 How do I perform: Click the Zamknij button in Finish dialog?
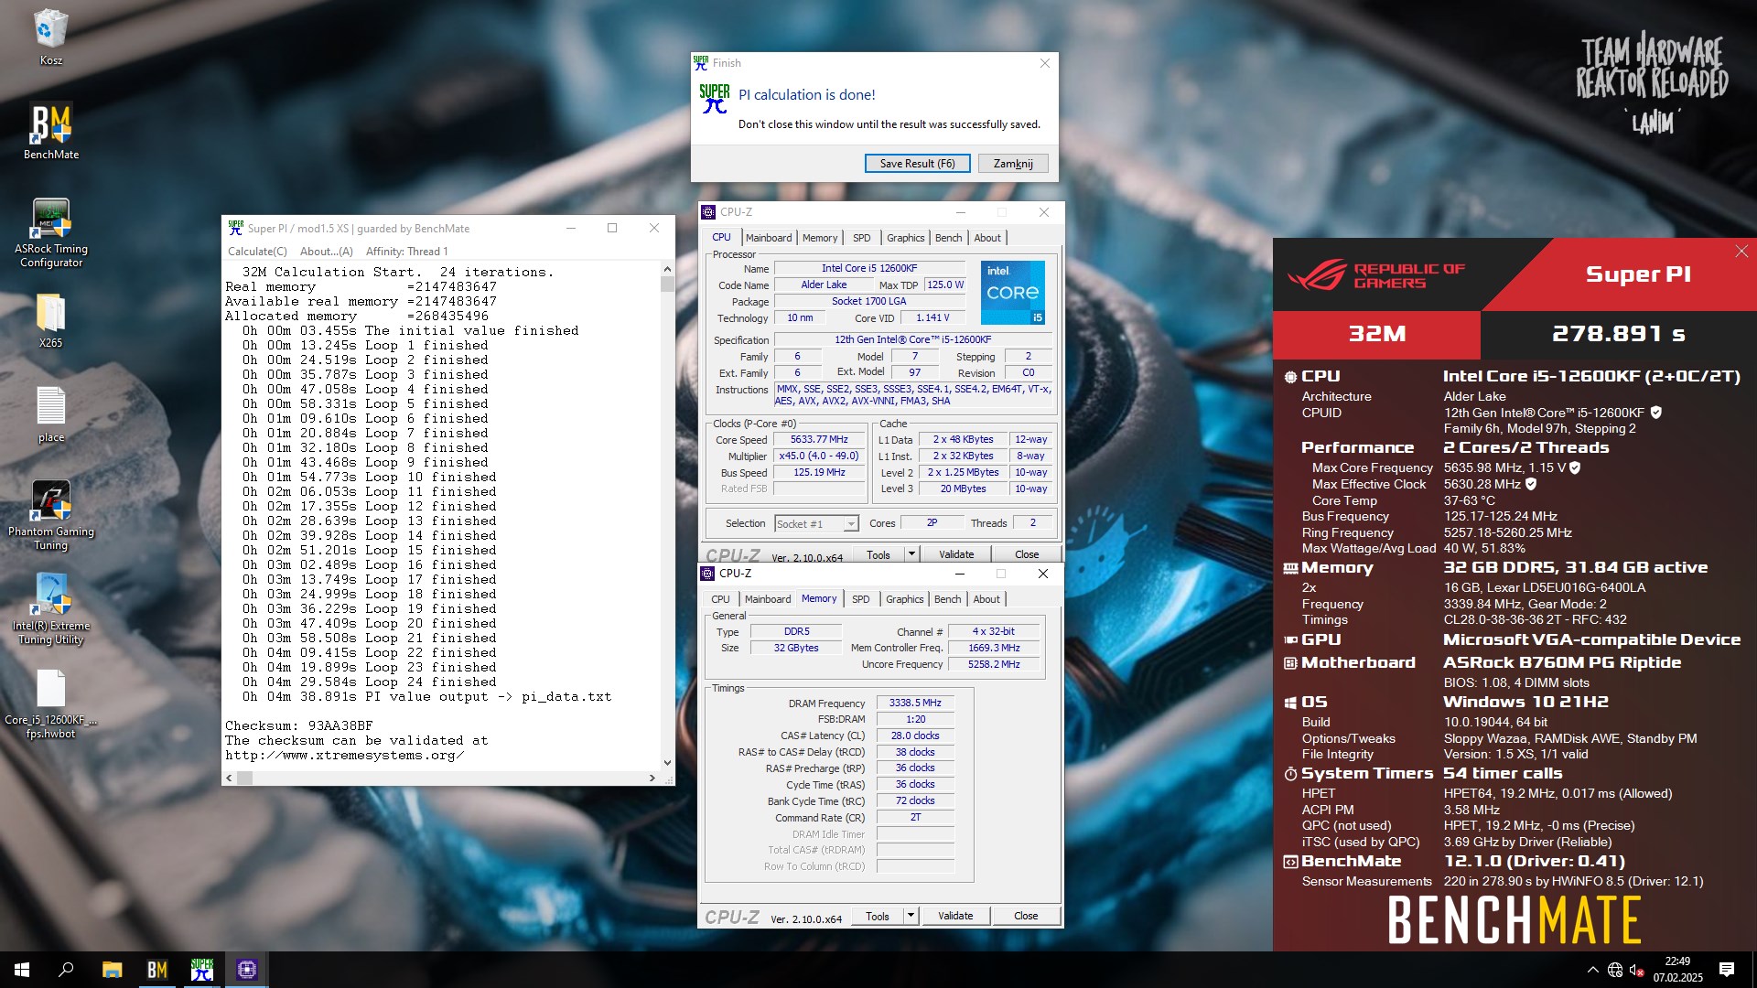click(x=1013, y=164)
